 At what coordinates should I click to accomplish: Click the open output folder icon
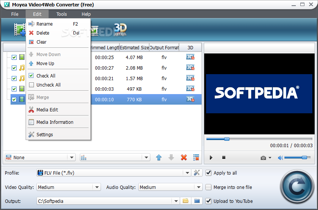(x=186, y=201)
